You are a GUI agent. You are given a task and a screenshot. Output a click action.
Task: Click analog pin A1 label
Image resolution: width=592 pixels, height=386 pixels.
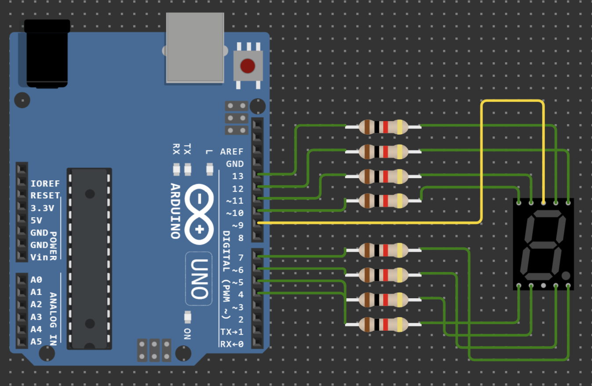36,292
